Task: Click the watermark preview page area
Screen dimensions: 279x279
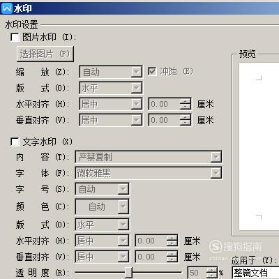Action: coord(259,146)
